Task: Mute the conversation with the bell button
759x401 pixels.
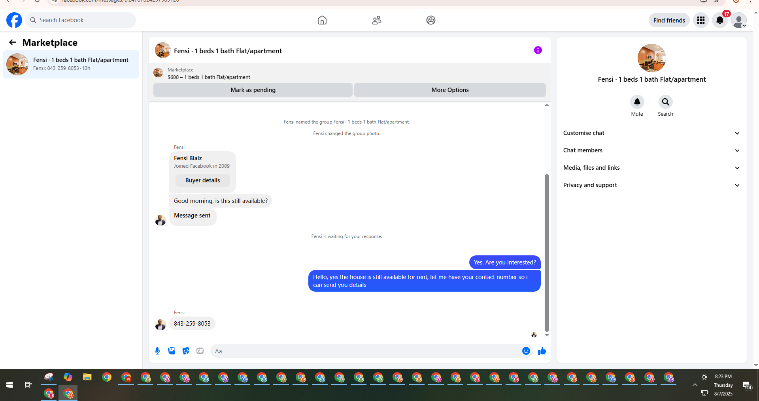Action: coord(637,102)
